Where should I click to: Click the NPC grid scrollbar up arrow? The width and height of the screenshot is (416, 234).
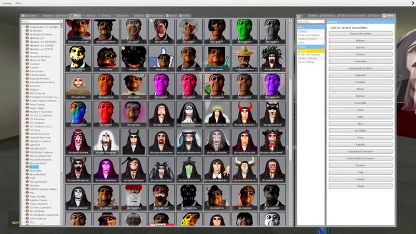(x=290, y=21)
